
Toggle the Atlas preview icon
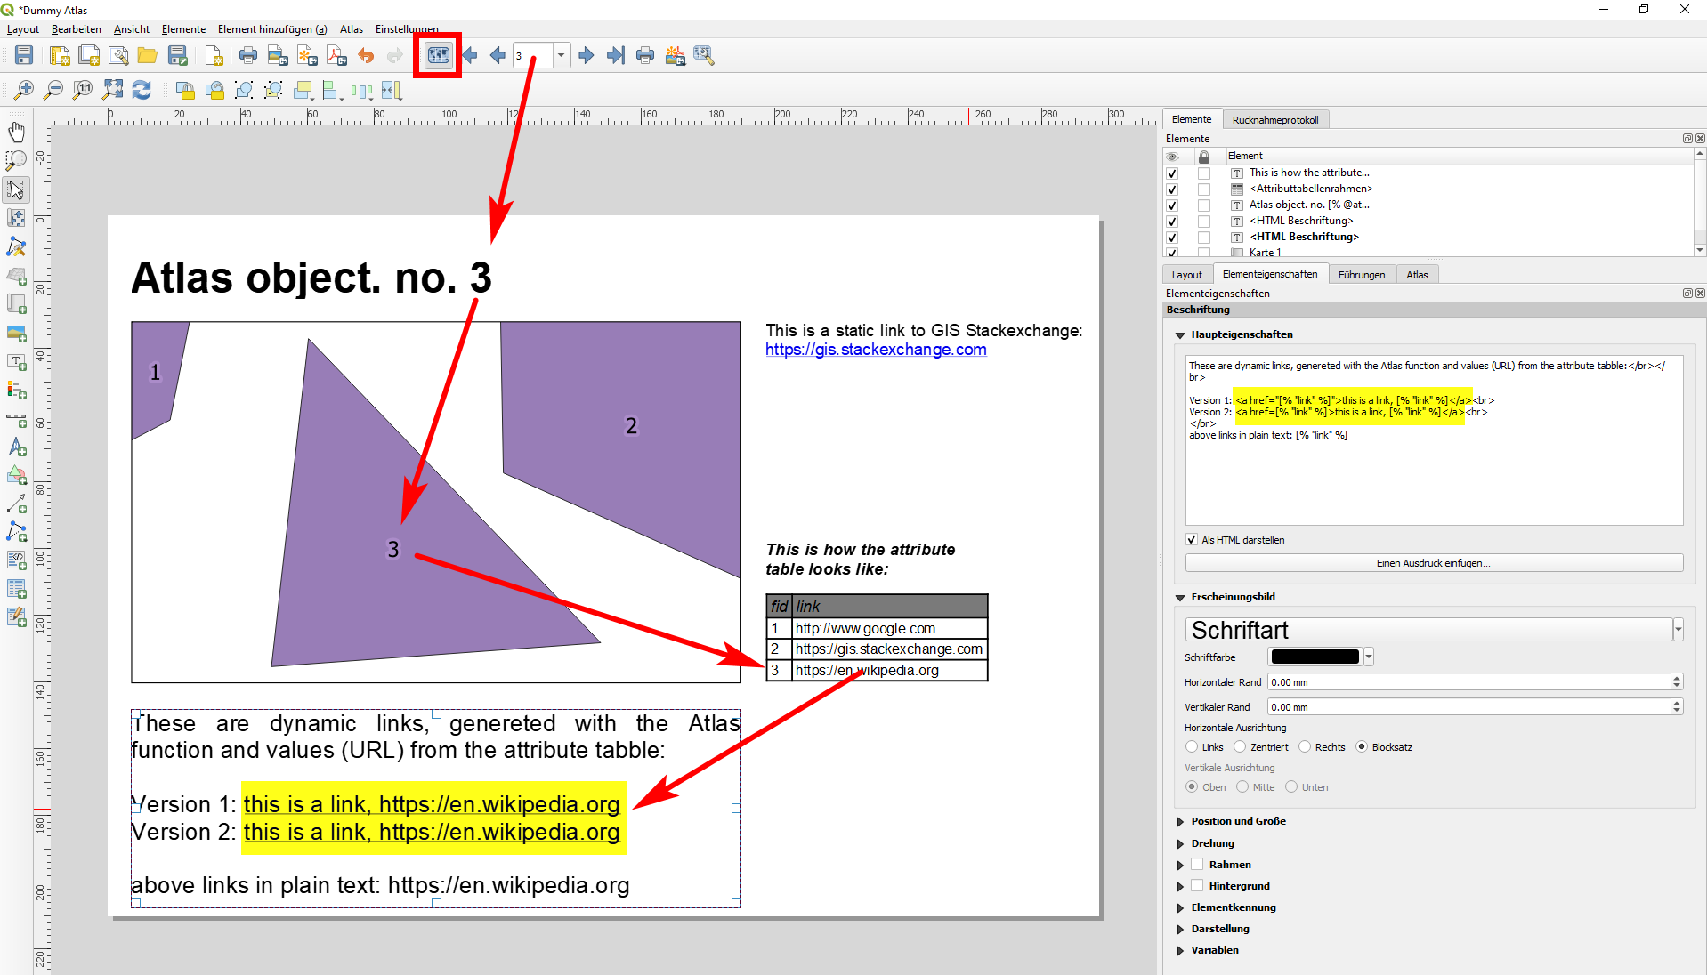[x=438, y=55]
